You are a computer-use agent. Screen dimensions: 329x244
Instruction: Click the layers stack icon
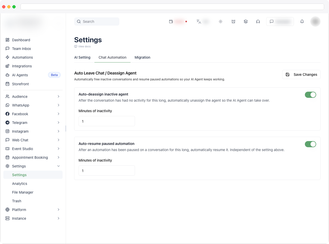click(x=246, y=22)
